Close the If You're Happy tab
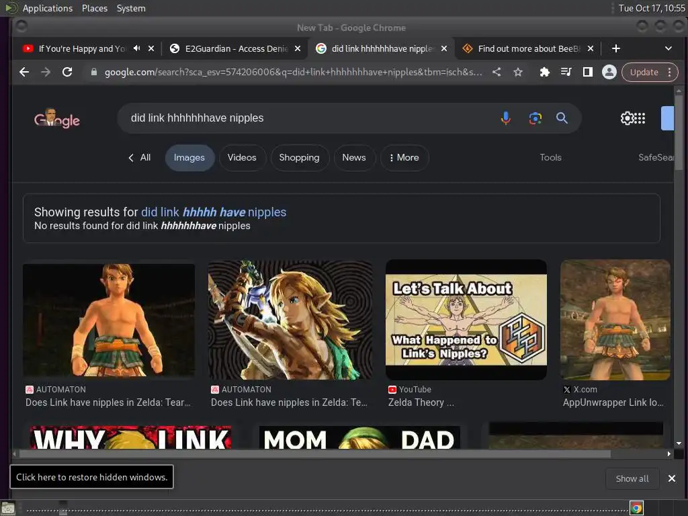Image resolution: width=688 pixels, height=516 pixels. point(151,48)
